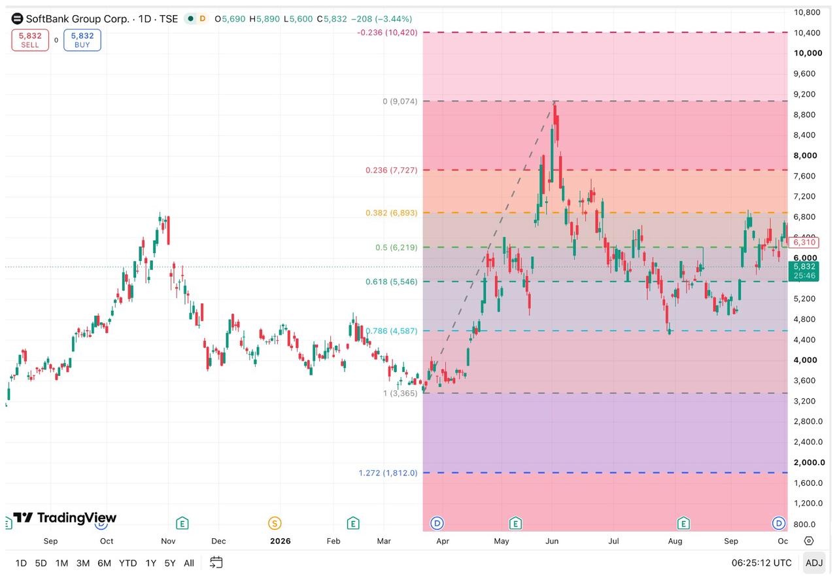837x580 pixels.
Task: Click the split marker before 2026
Action: click(x=275, y=522)
